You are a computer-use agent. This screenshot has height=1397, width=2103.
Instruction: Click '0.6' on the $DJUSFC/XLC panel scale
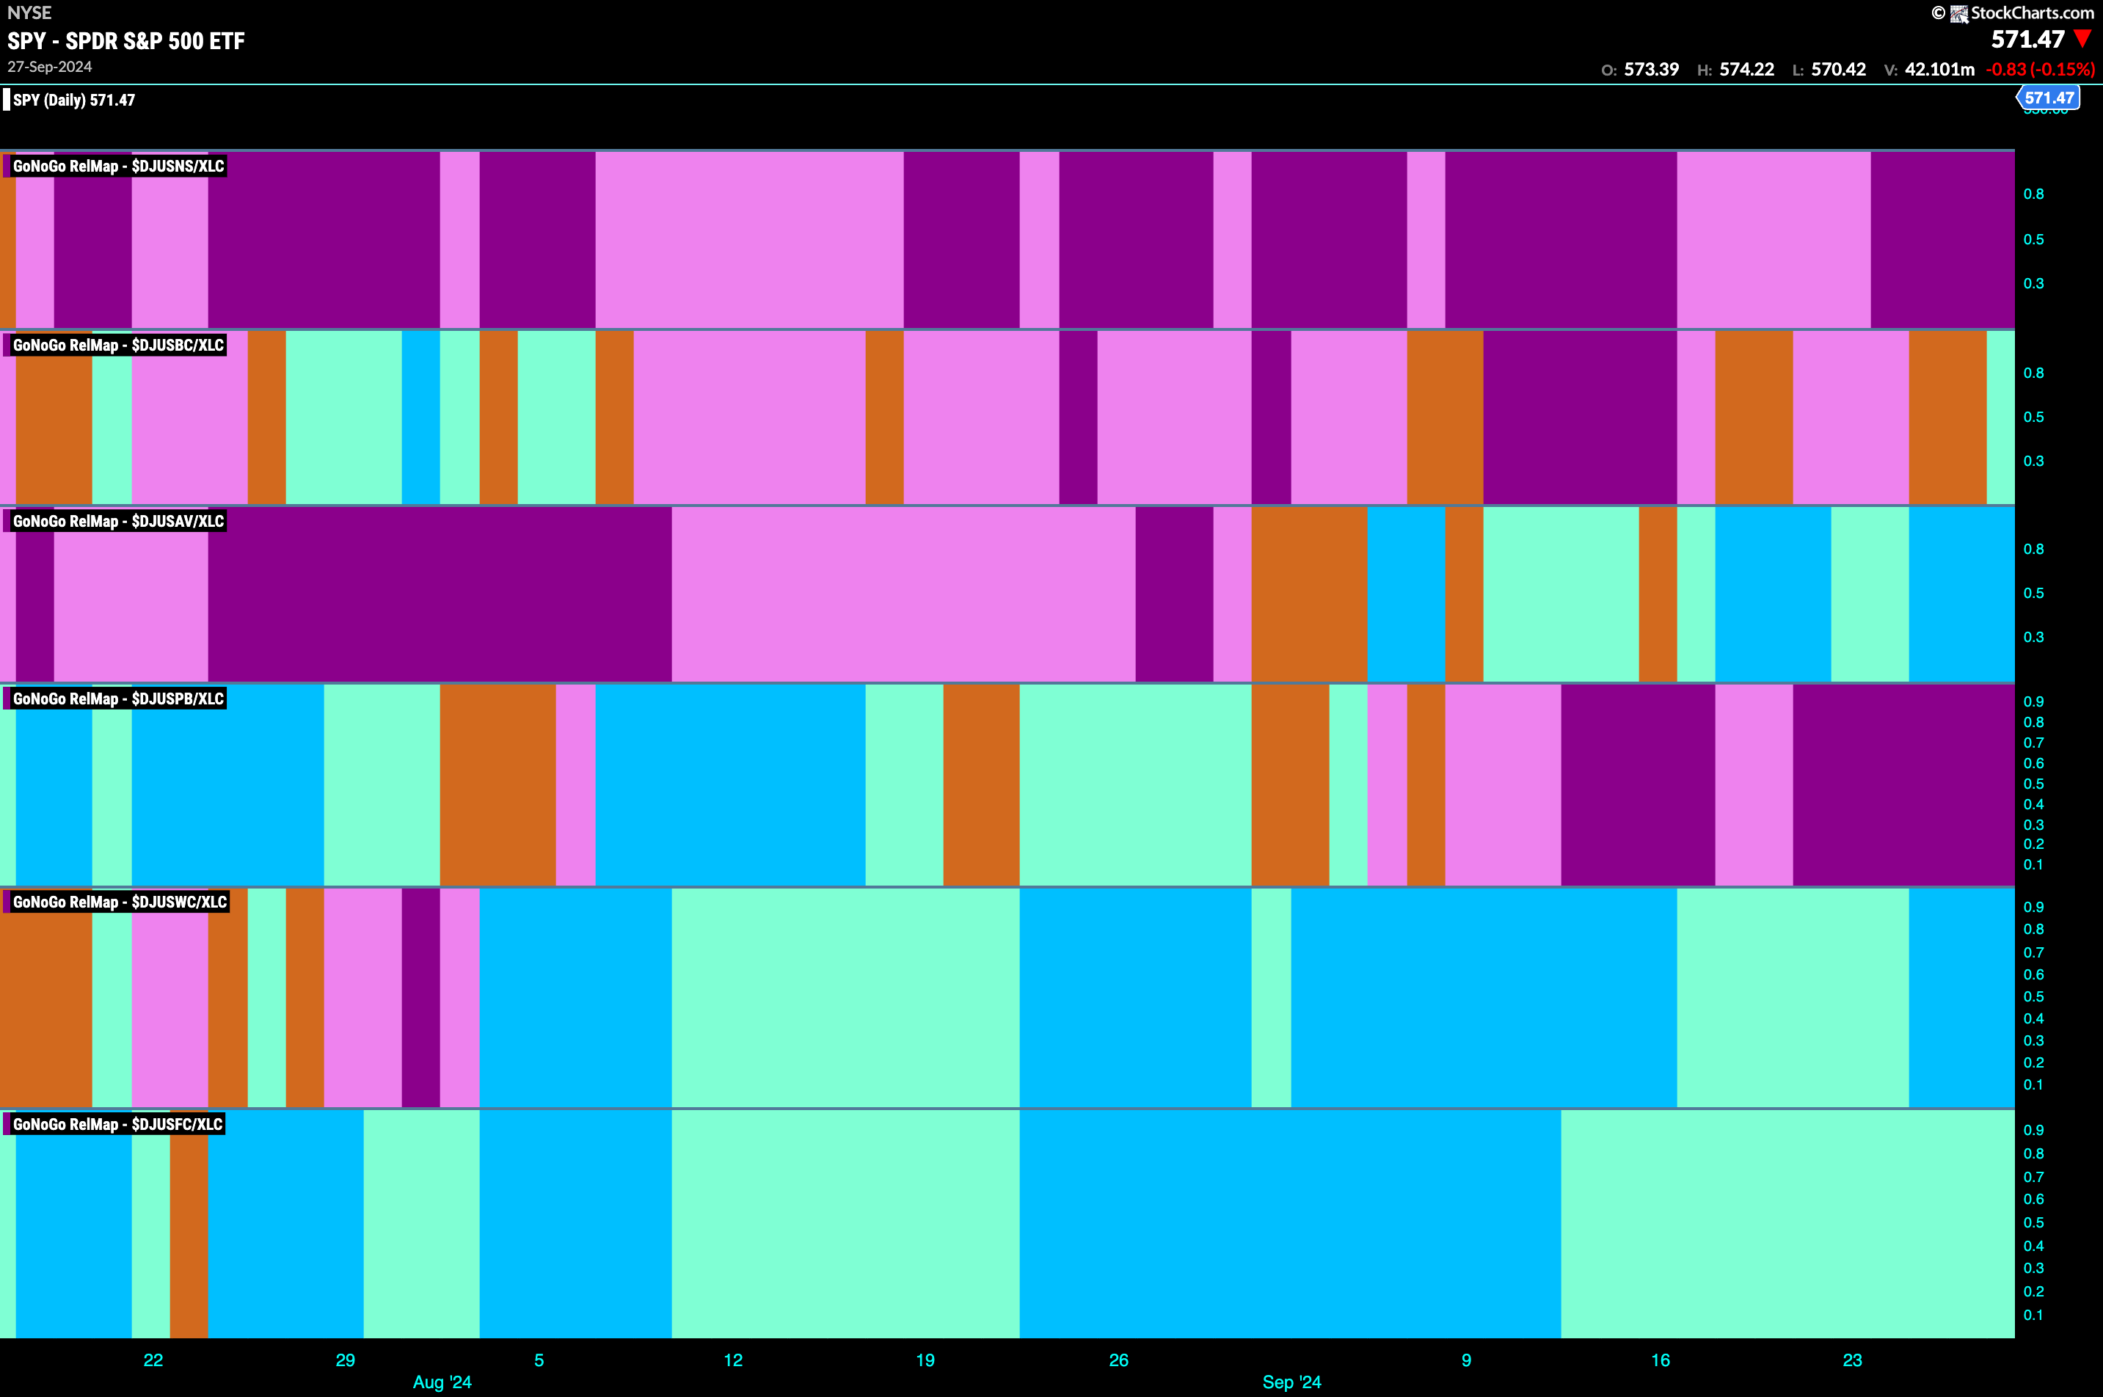pyautogui.click(x=2033, y=1199)
